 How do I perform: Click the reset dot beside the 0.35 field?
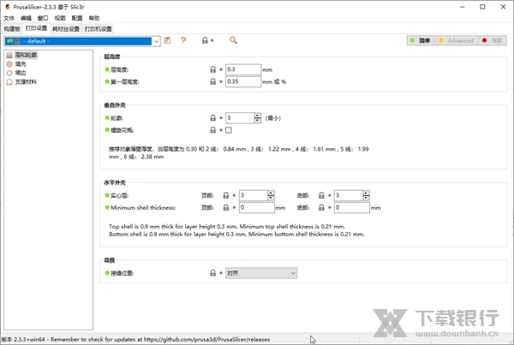click(221, 81)
